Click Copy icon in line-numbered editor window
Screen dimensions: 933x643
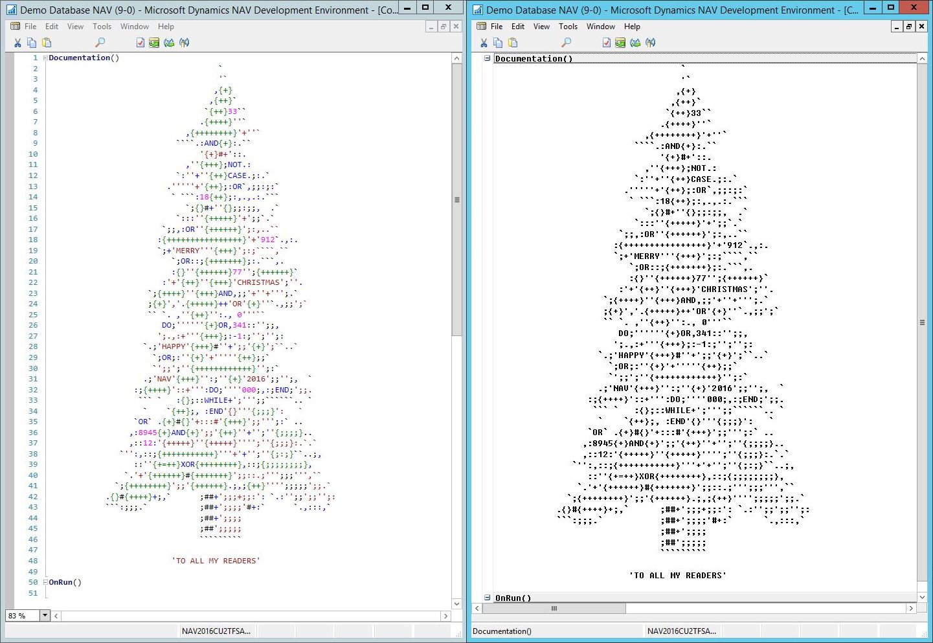tap(32, 43)
